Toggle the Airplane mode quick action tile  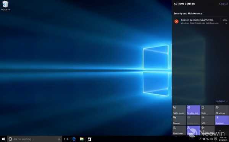(208, 130)
